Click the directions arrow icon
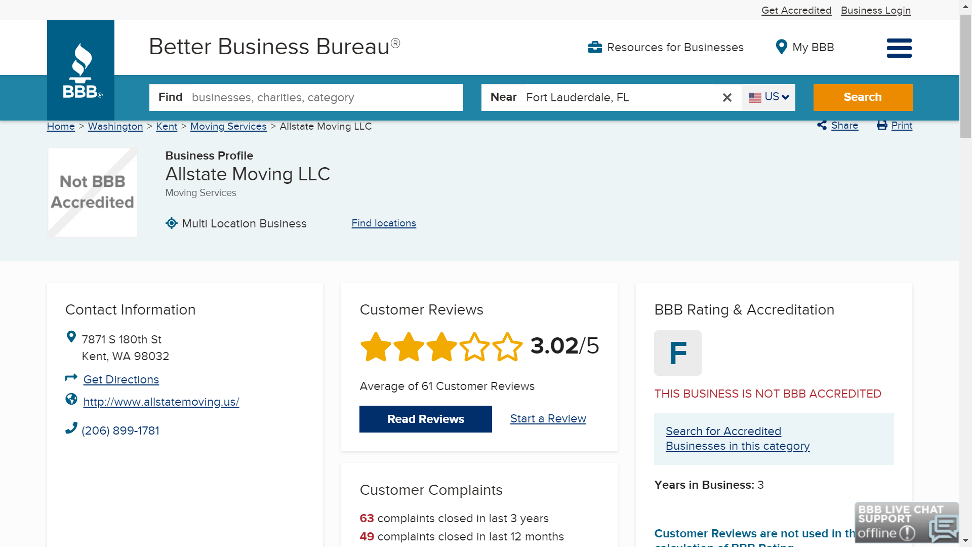This screenshot has width=972, height=547. click(x=71, y=377)
